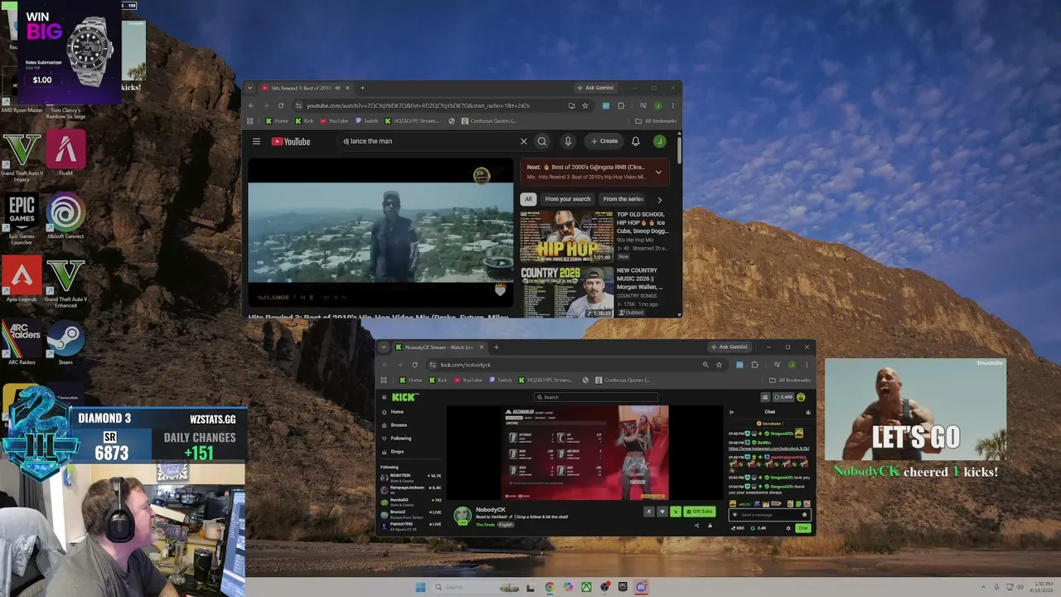Open the Kick sidebar hamburger menu

[384, 397]
